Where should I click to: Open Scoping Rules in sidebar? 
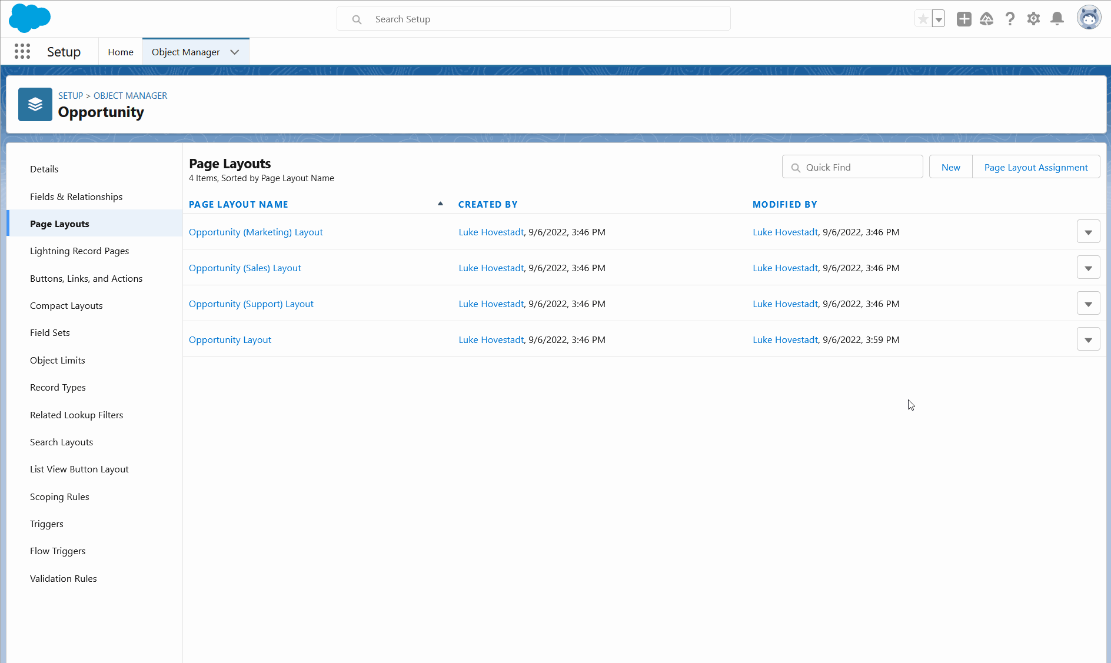click(x=59, y=497)
